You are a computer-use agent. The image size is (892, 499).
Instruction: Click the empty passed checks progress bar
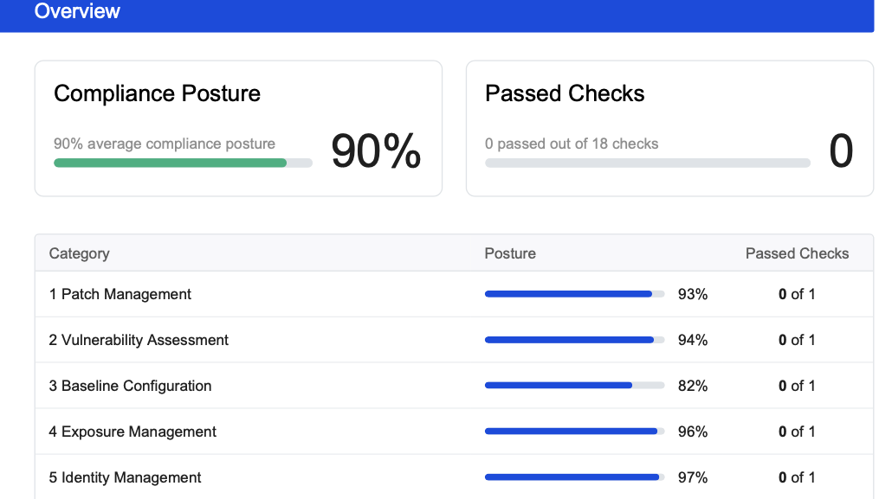click(648, 163)
